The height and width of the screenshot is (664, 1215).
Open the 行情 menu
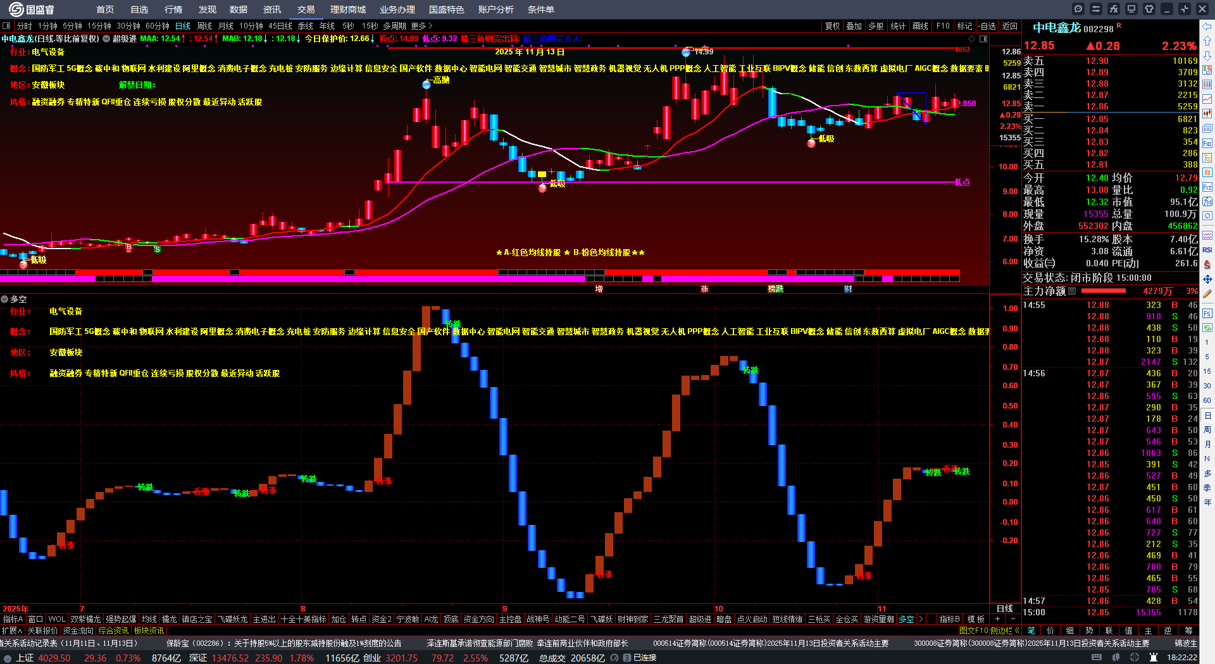[173, 9]
